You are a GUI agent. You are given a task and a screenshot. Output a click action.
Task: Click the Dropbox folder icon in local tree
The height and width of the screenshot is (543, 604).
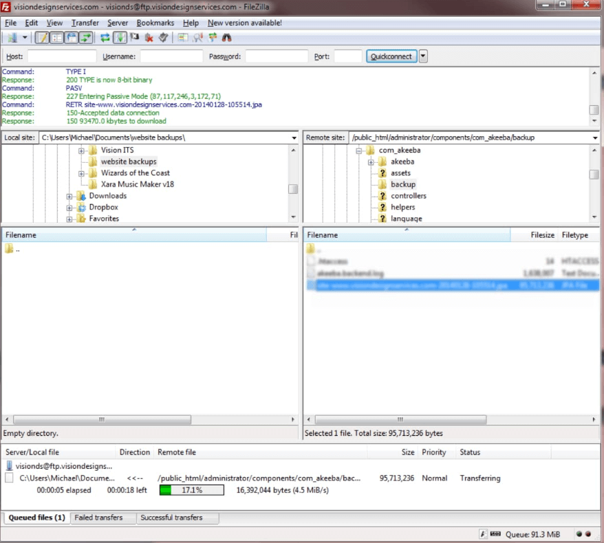pos(81,207)
